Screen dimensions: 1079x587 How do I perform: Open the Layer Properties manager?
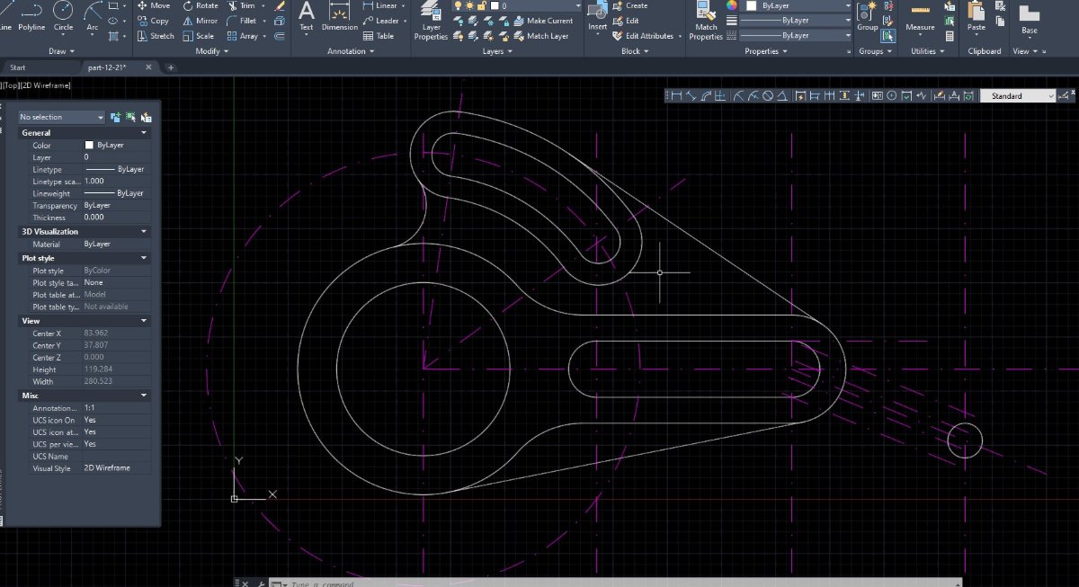(432, 22)
